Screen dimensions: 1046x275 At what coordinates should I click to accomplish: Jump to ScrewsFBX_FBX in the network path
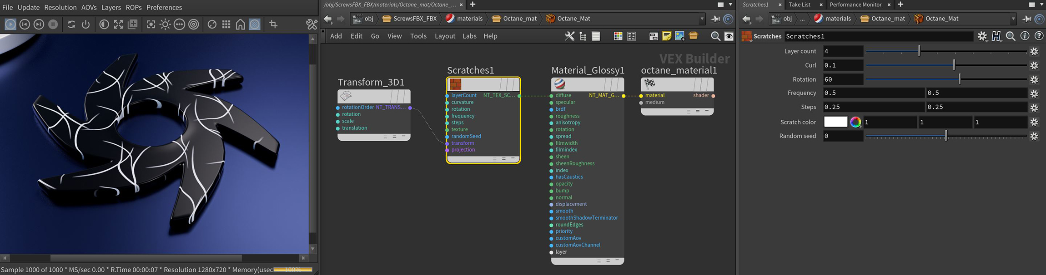pyautogui.click(x=409, y=19)
